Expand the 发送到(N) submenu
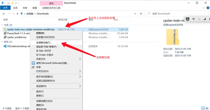This screenshot has width=210, height=110. click(x=56, y=86)
